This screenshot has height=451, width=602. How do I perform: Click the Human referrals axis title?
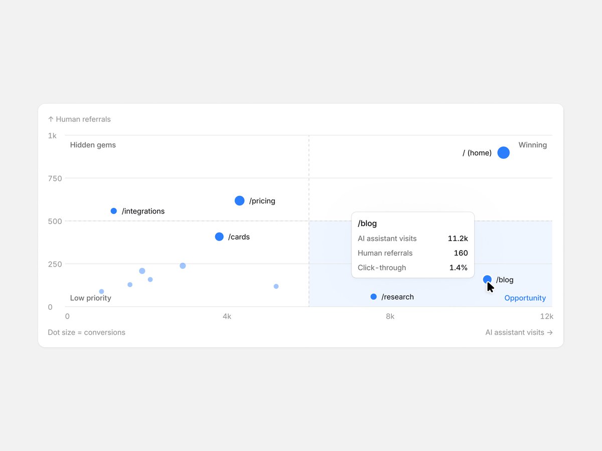pos(79,119)
